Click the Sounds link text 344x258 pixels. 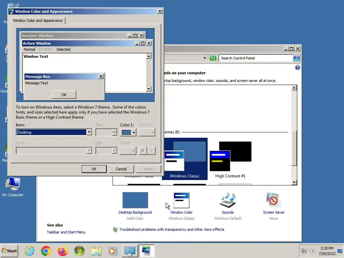point(227,212)
